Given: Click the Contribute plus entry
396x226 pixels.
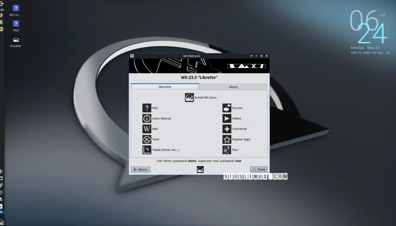Looking at the screenshot, I should point(235,129).
